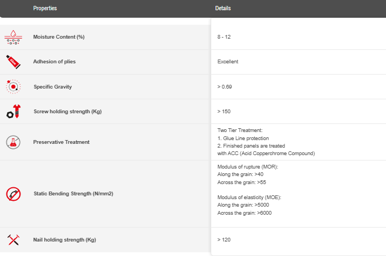Select the Preservative Treatment label
The height and width of the screenshot is (256, 386).
(x=61, y=142)
